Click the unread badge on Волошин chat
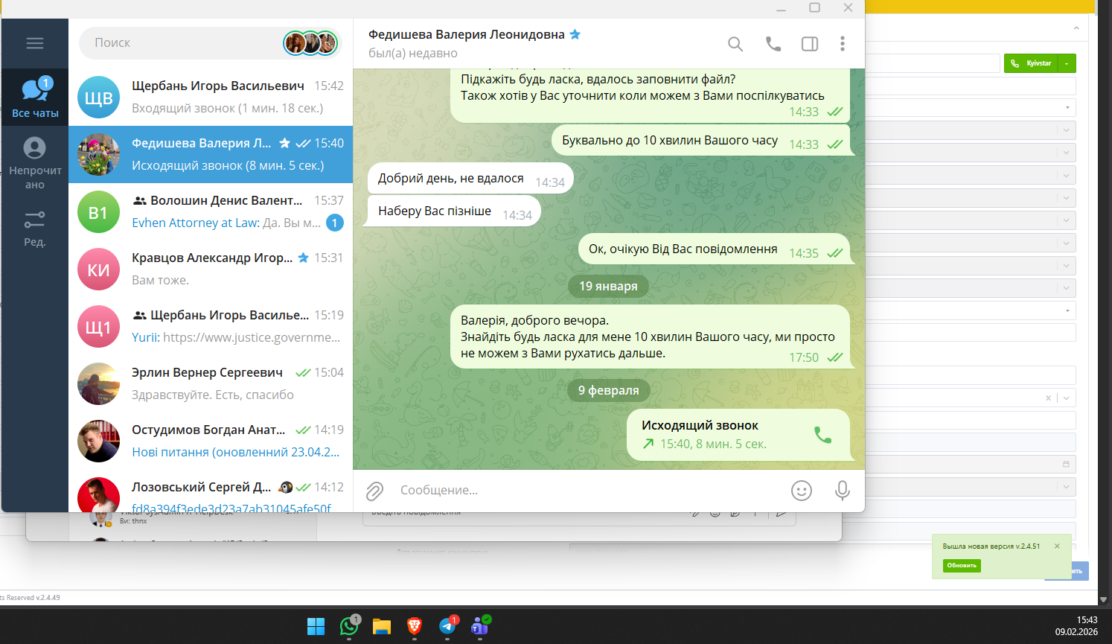Screen dimensions: 1112x644 point(335,223)
